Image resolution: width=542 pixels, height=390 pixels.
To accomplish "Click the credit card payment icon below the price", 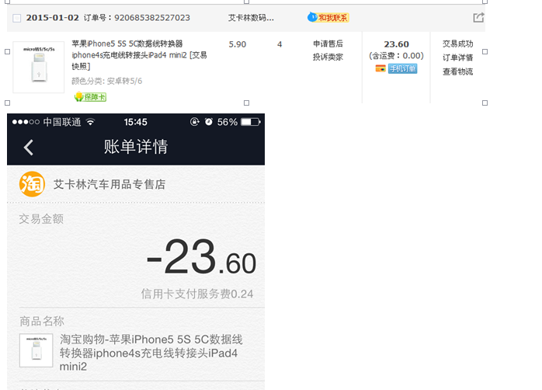I will click(380, 68).
